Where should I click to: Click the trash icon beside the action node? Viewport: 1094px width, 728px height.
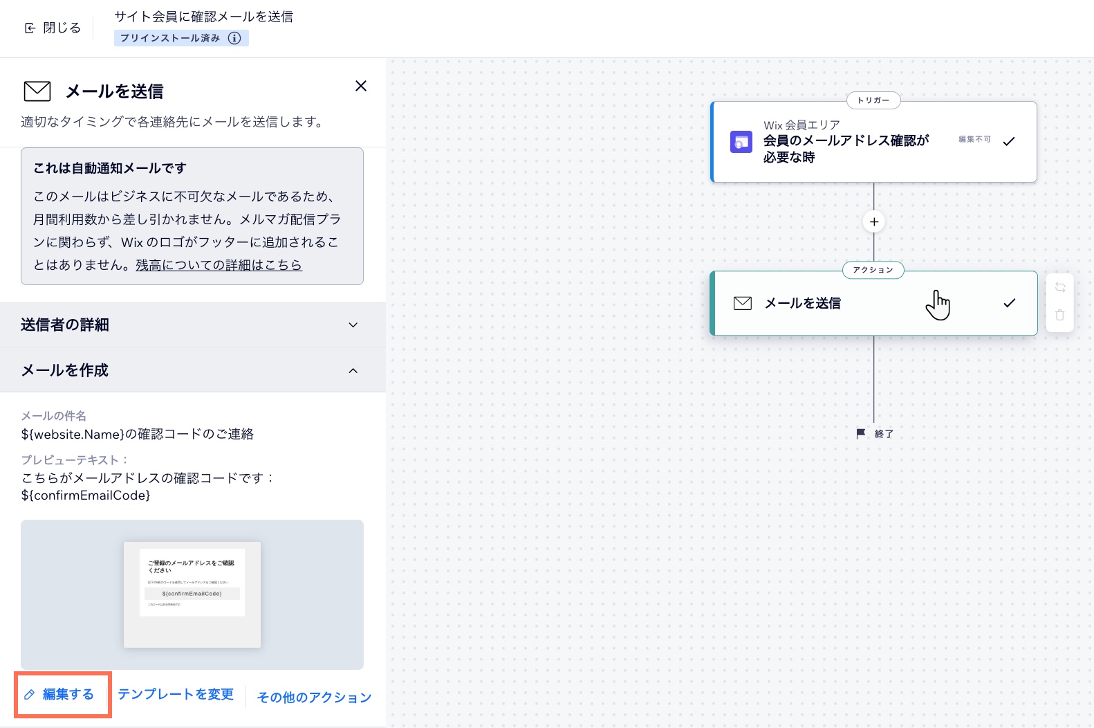pos(1059,316)
